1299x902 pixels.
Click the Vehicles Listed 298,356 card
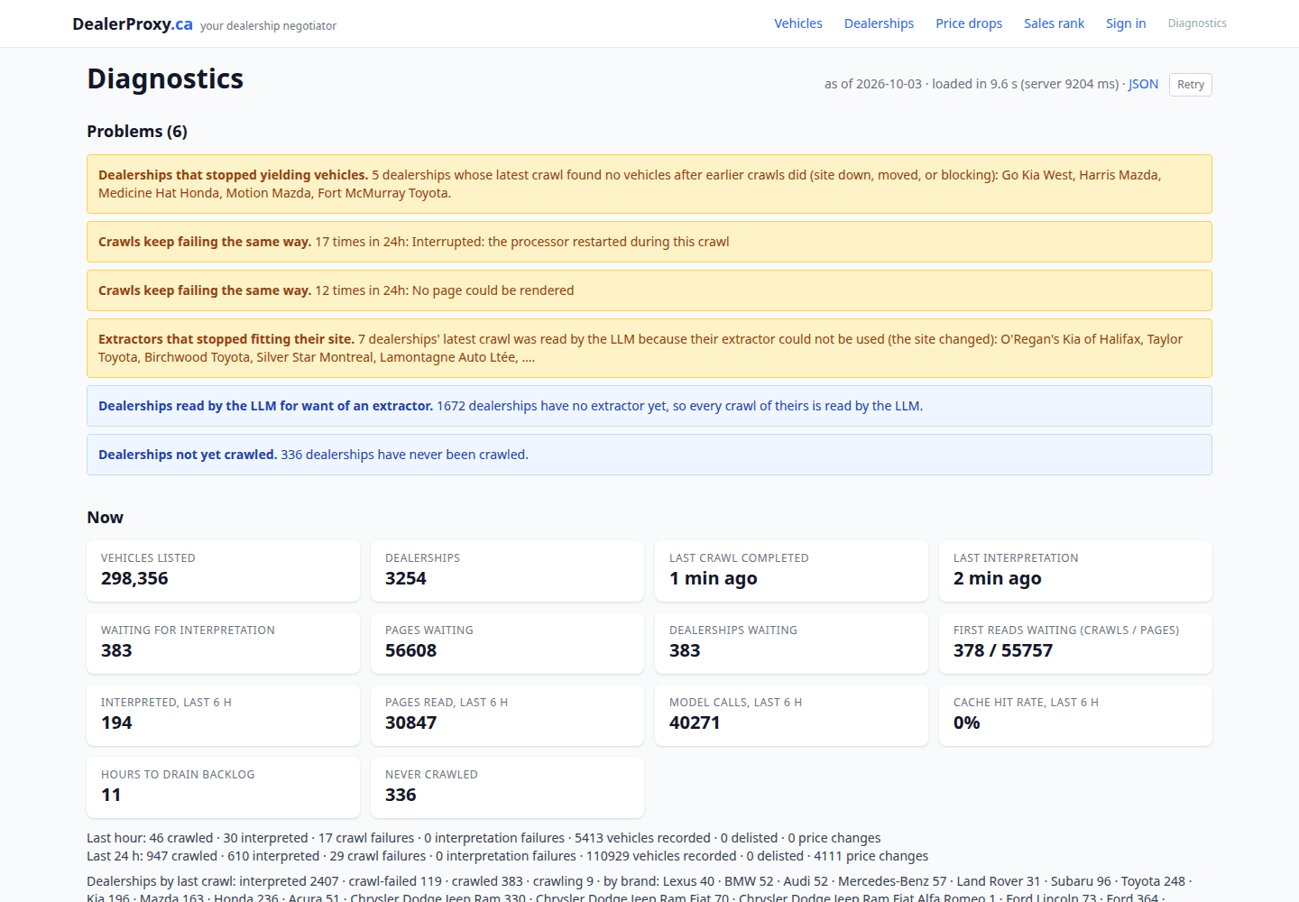223,571
